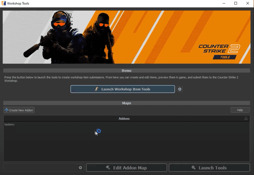Click the Items section header
Screen dimensions: 254x175
coord(126,70)
